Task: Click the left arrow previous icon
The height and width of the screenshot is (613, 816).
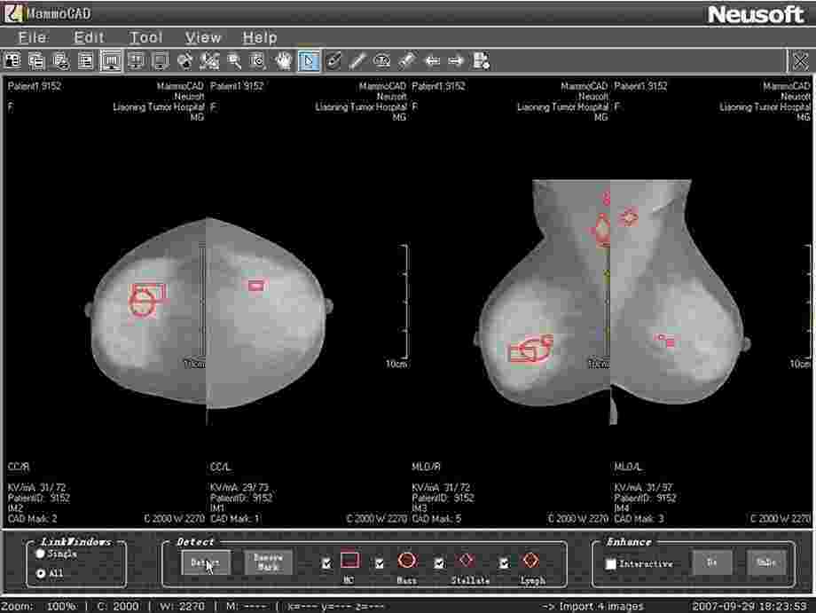Action: [432, 61]
